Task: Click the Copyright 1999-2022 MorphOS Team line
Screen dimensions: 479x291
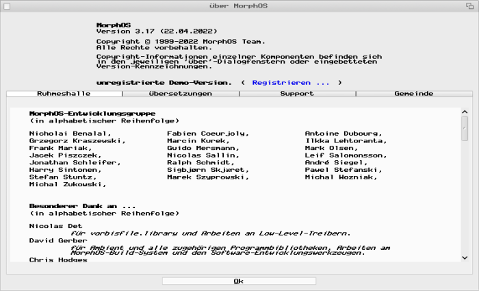Action: (x=181, y=42)
